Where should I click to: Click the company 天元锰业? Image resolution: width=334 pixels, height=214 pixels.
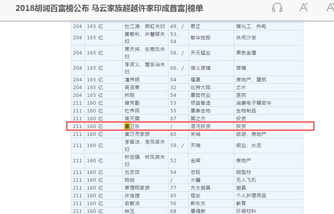point(200,53)
